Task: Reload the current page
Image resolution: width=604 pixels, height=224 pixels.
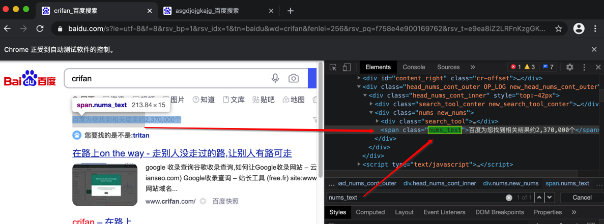Action: pos(40,28)
